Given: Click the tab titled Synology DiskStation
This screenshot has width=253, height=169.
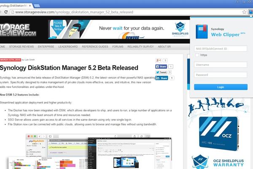Looking at the screenshot, I should (15, 6).
